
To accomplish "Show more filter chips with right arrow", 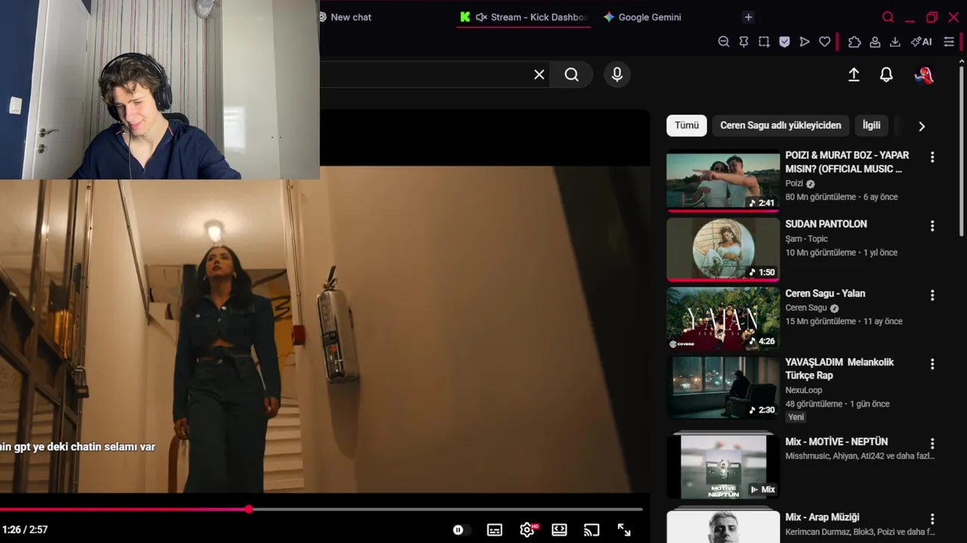I will coord(922,126).
